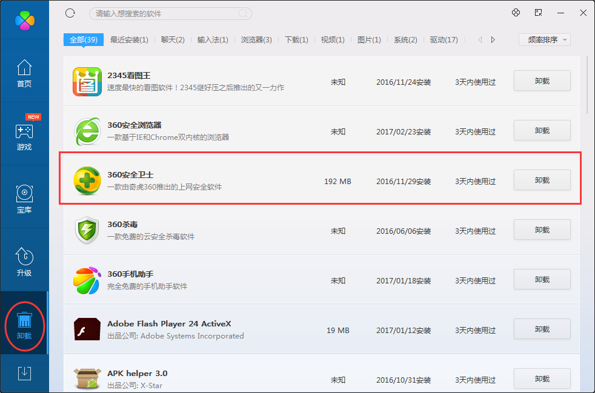Click the 2345看图王 app icon

click(x=87, y=80)
